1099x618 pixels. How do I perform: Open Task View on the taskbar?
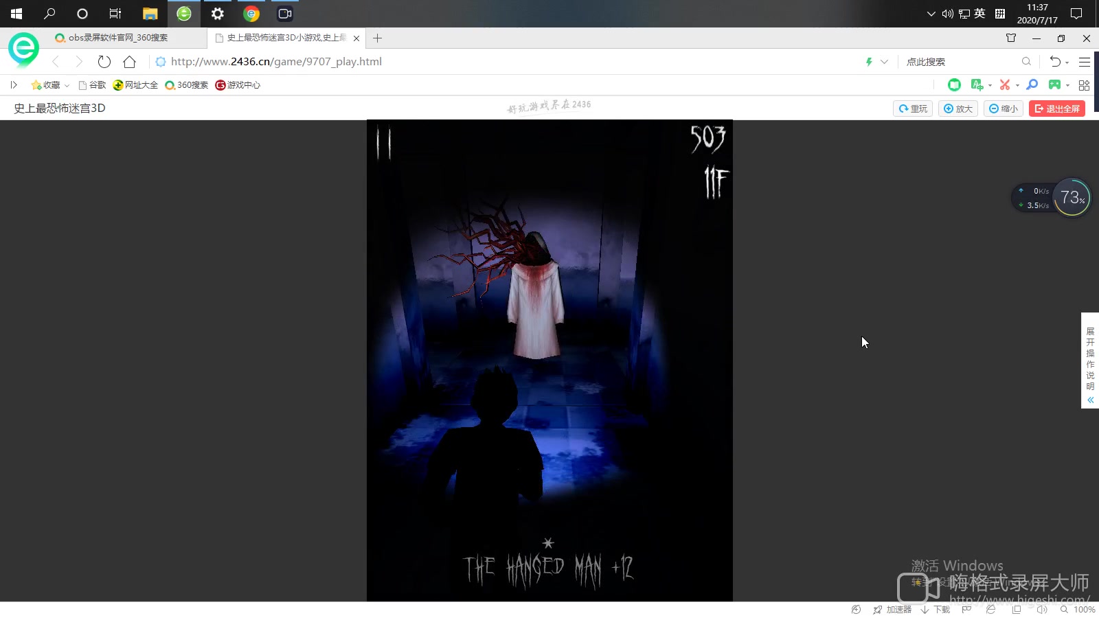115,14
